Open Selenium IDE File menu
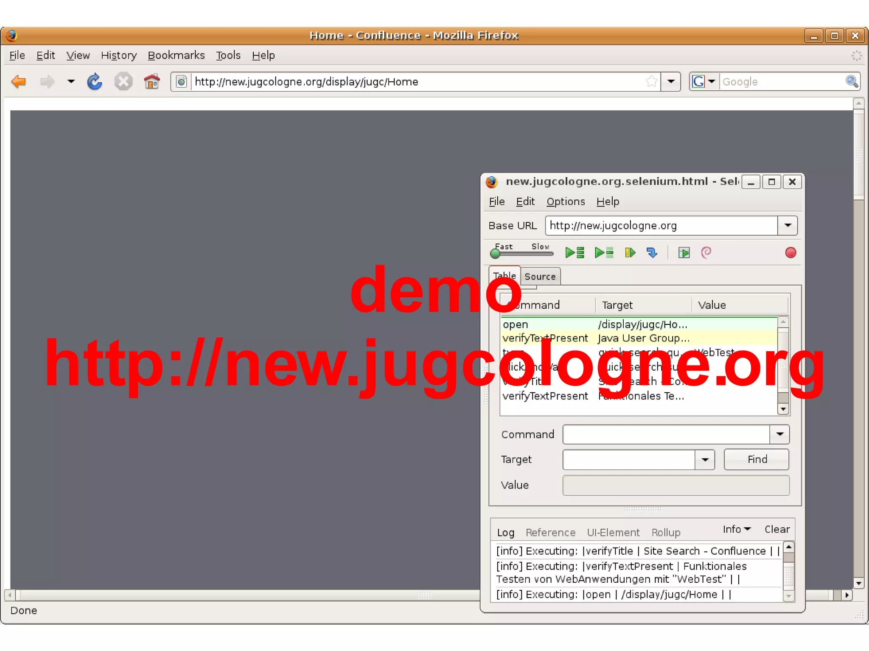869x651 pixels. coord(496,201)
